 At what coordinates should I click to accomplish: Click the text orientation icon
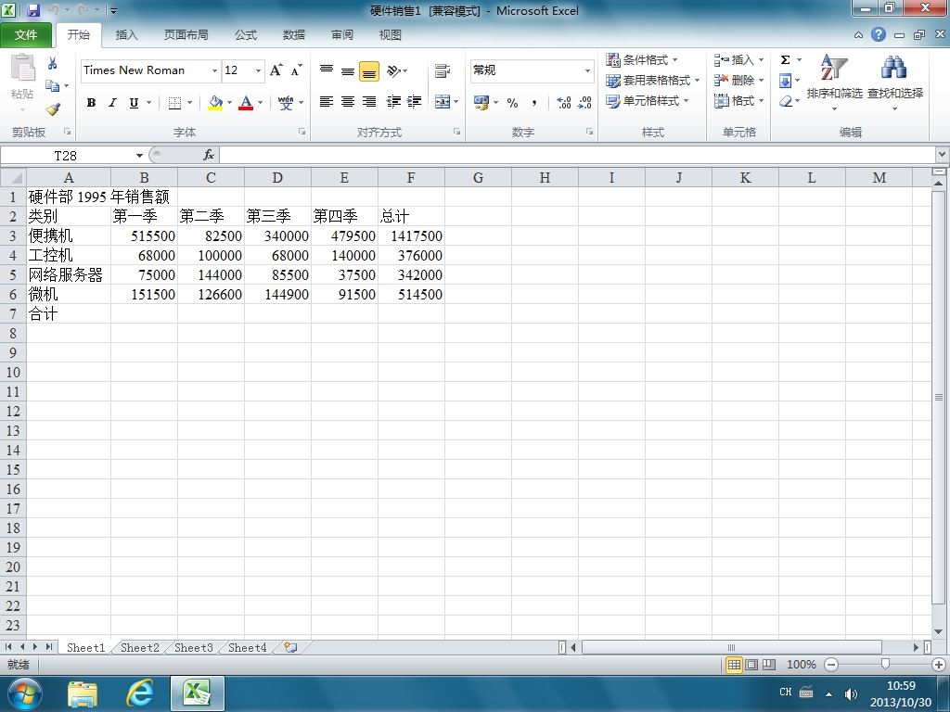tap(393, 70)
